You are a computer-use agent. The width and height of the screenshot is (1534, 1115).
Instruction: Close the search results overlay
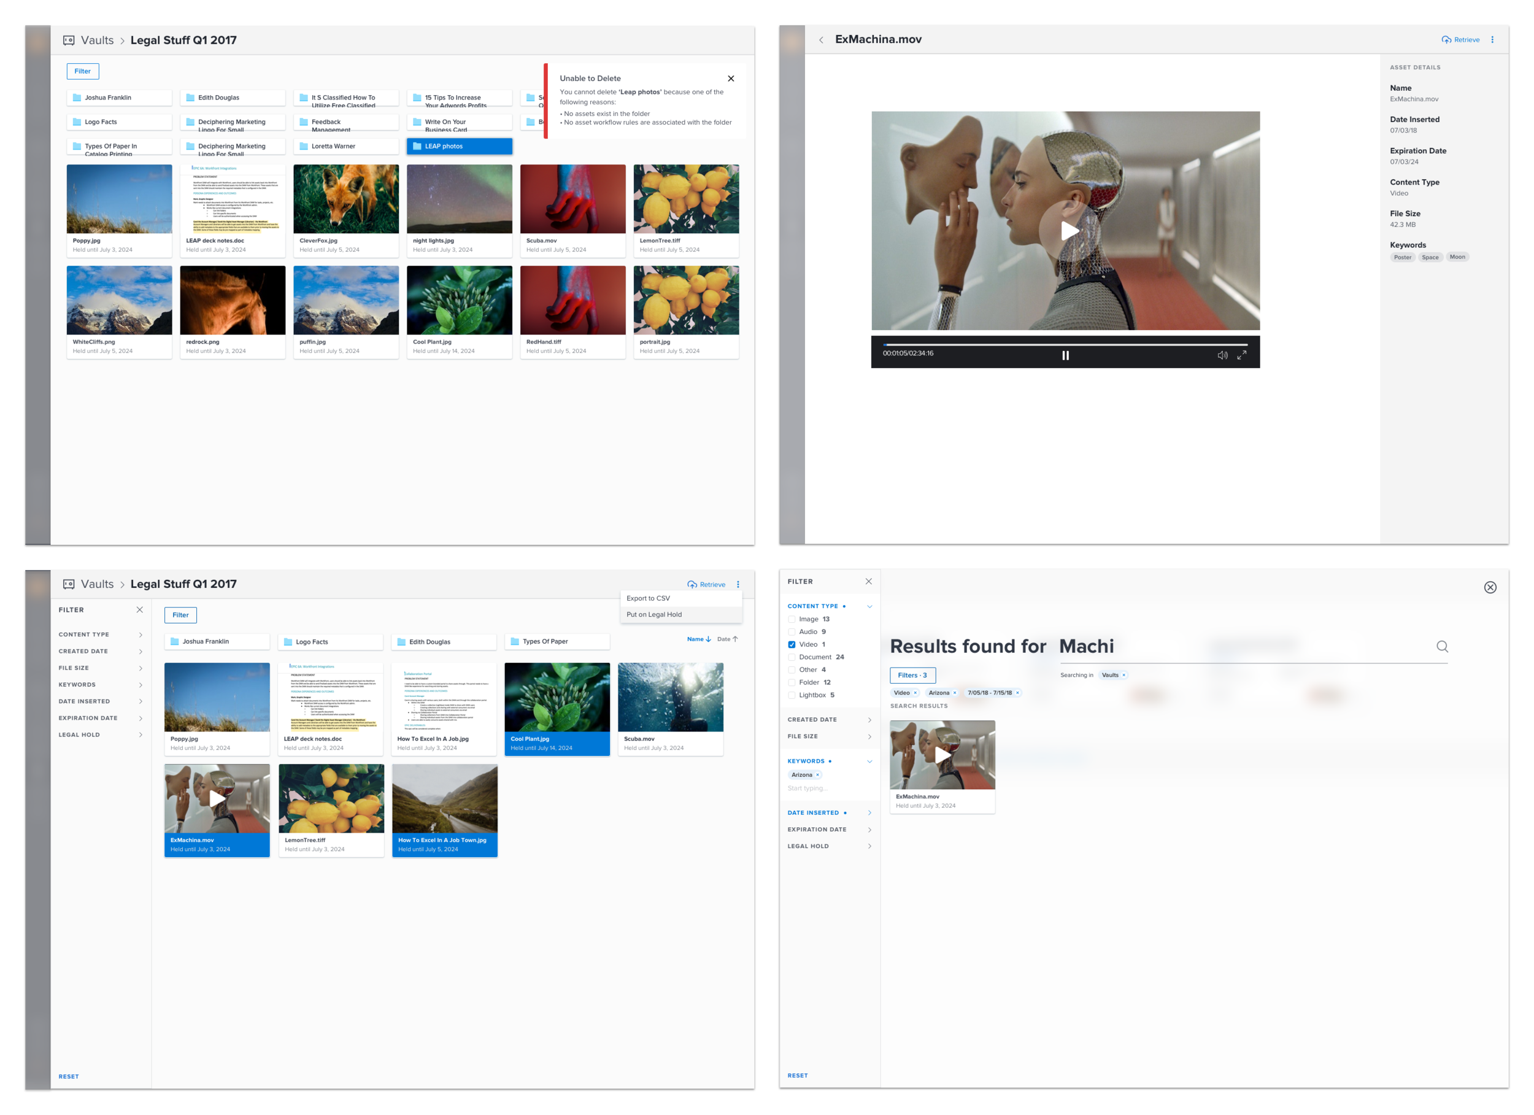click(x=1490, y=587)
